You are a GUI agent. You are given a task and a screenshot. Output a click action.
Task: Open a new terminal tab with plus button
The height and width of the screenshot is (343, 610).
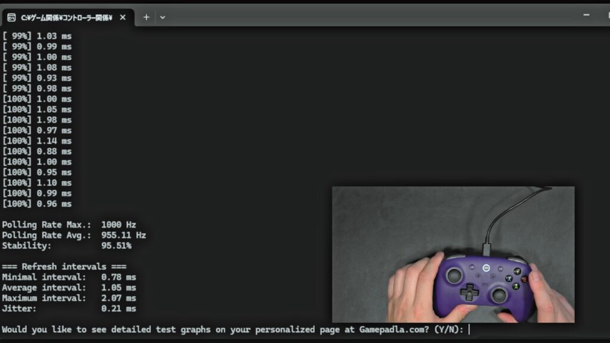pyautogui.click(x=147, y=17)
